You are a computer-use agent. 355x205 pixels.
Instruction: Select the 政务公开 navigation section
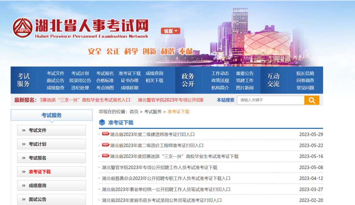coord(188,80)
